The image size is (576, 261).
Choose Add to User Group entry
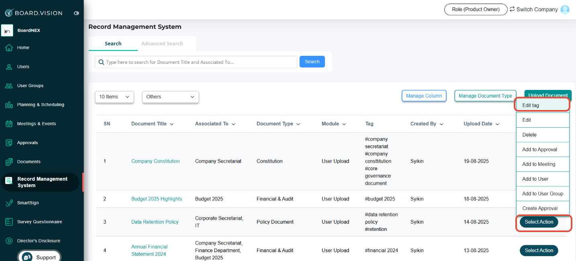[543, 194]
